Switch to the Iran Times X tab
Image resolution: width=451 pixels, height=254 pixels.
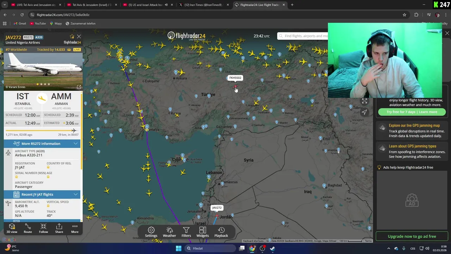[x=204, y=5]
